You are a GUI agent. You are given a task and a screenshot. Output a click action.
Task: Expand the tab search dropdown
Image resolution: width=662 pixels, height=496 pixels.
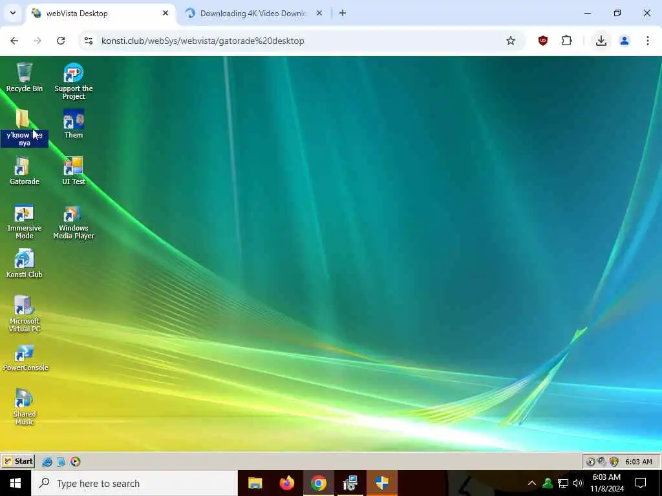(13, 13)
